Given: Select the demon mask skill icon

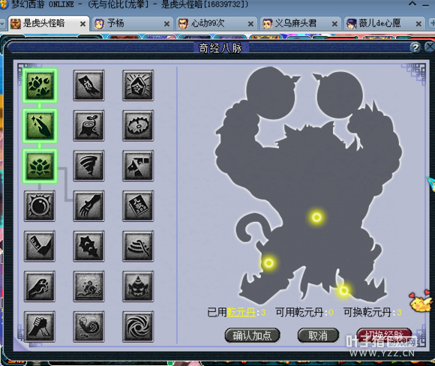Looking at the screenshot, I should 138,286.
